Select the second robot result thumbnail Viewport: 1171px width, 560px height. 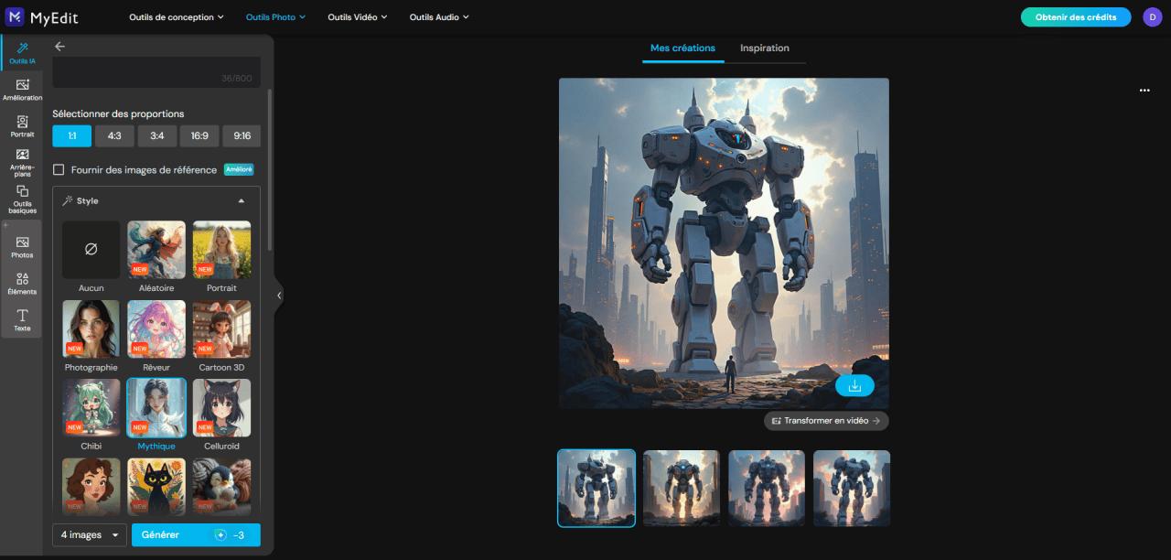point(682,488)
